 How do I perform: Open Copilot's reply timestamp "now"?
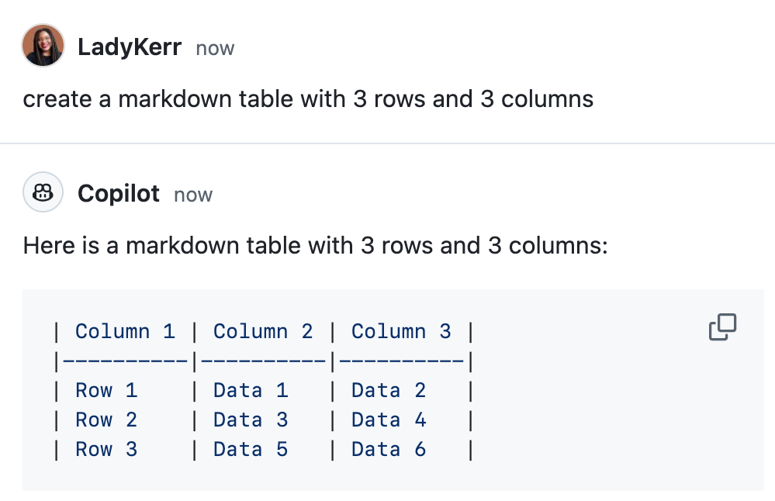click(x=193, y=195)
